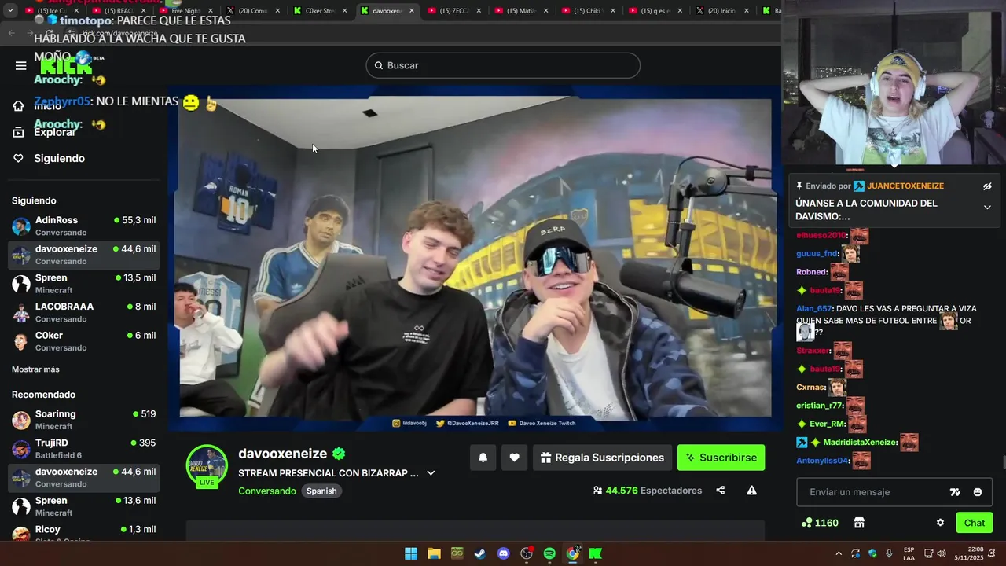
Task: Open File Explorer from taskbar
Action: 434,553
